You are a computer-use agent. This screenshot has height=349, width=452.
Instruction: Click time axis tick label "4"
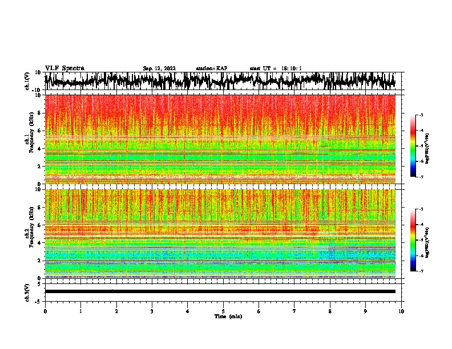tap(188, 311)
